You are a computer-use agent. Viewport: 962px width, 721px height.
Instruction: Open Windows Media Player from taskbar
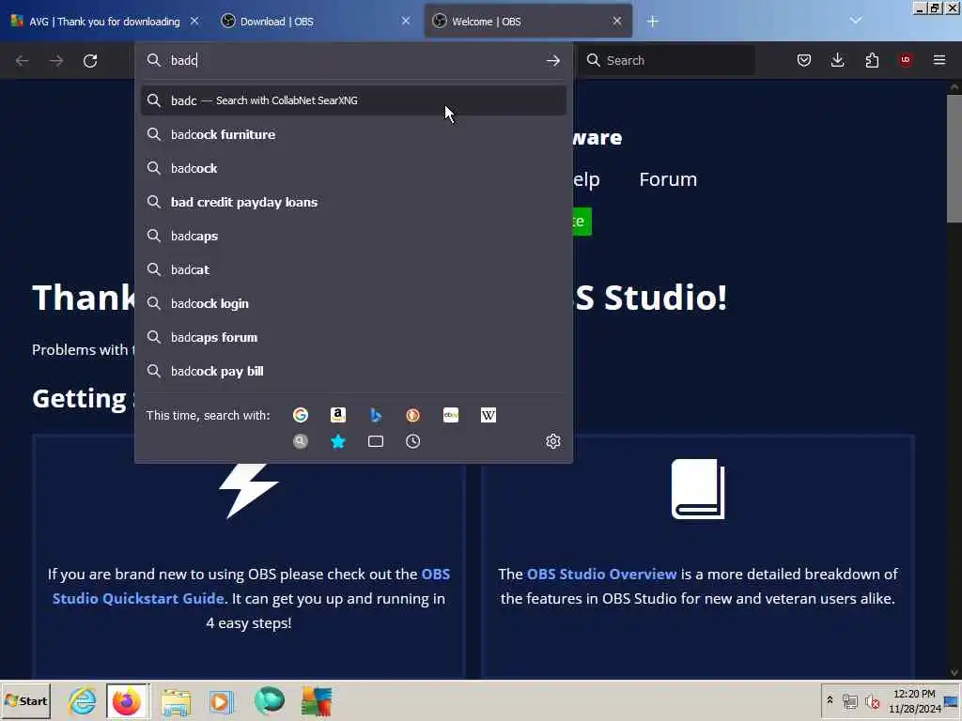222,700
